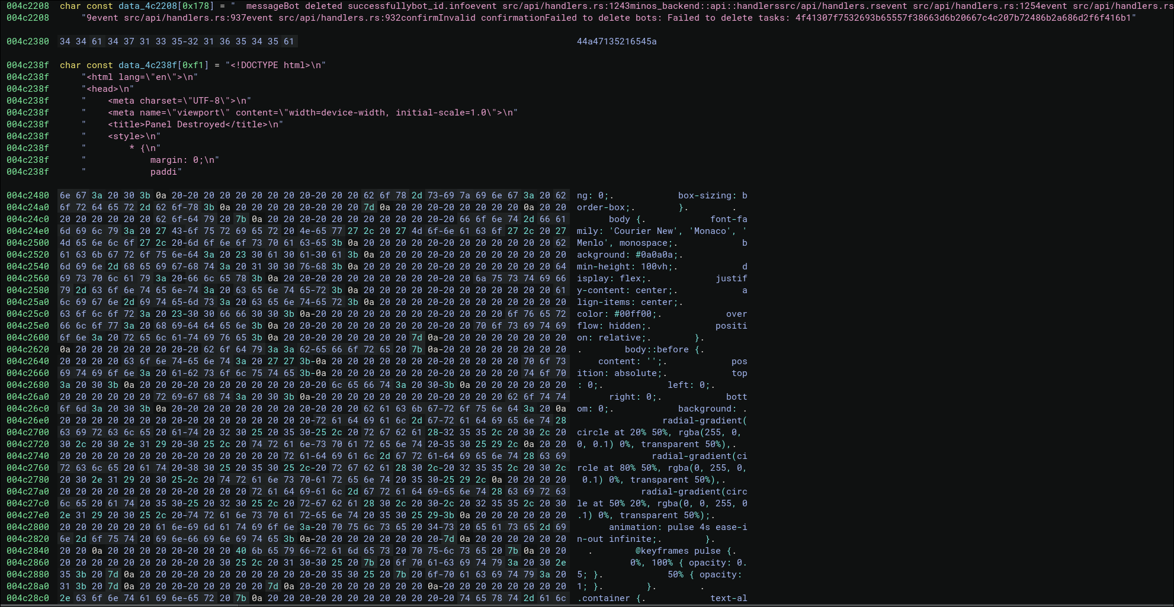Click the "<head>\n" string line
The width and height of the screenshot is (1174, 607).
(108, 89)
